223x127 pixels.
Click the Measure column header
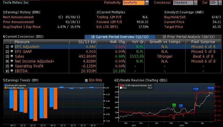click(41, 42)
